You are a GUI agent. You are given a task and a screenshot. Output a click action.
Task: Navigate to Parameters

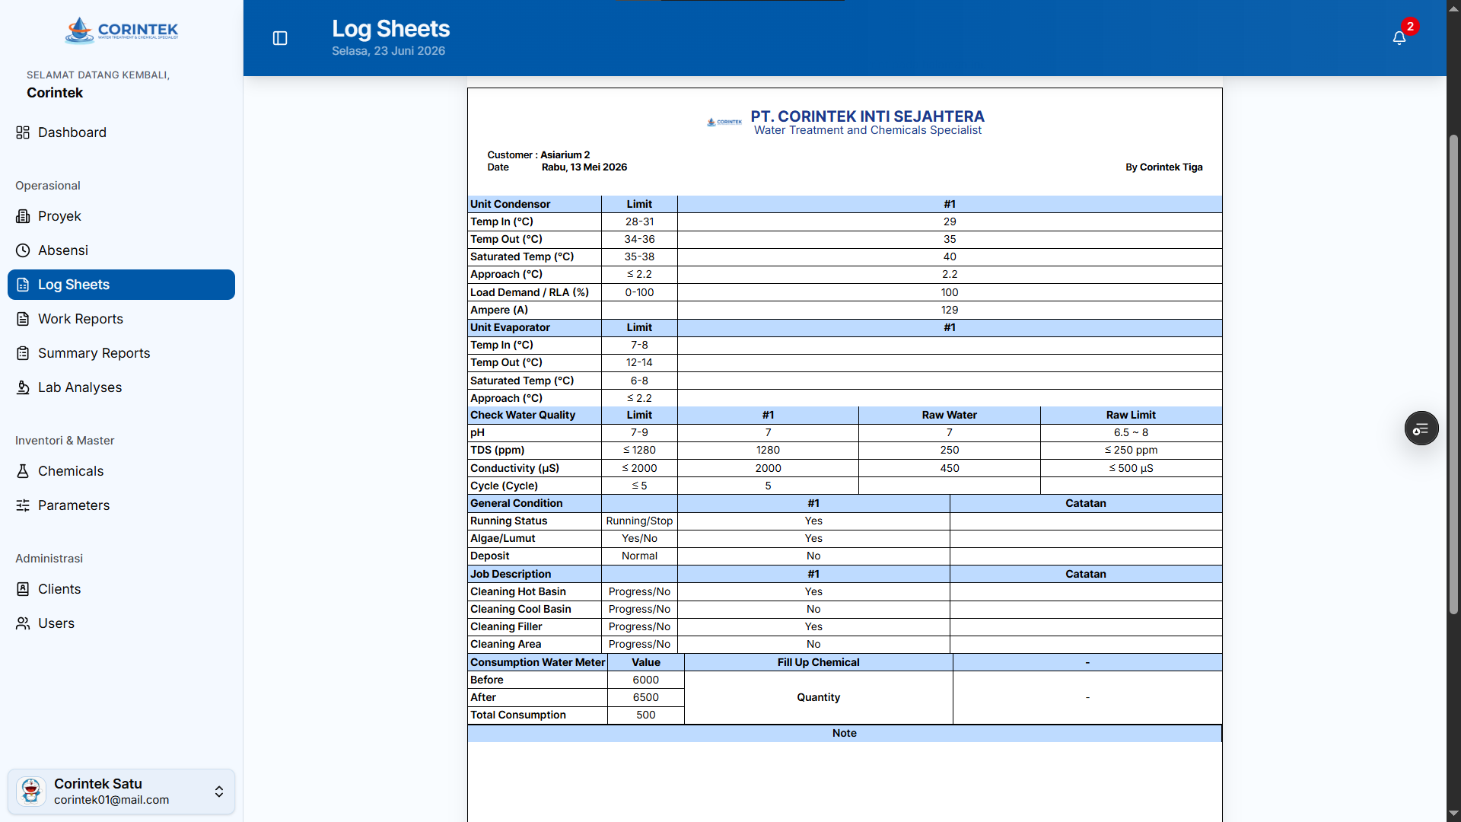[122, 505]
